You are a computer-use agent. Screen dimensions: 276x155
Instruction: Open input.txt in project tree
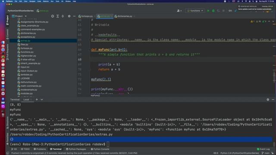23,67
